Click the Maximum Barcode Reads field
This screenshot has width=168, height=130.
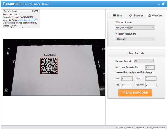(x=150, y=67)
